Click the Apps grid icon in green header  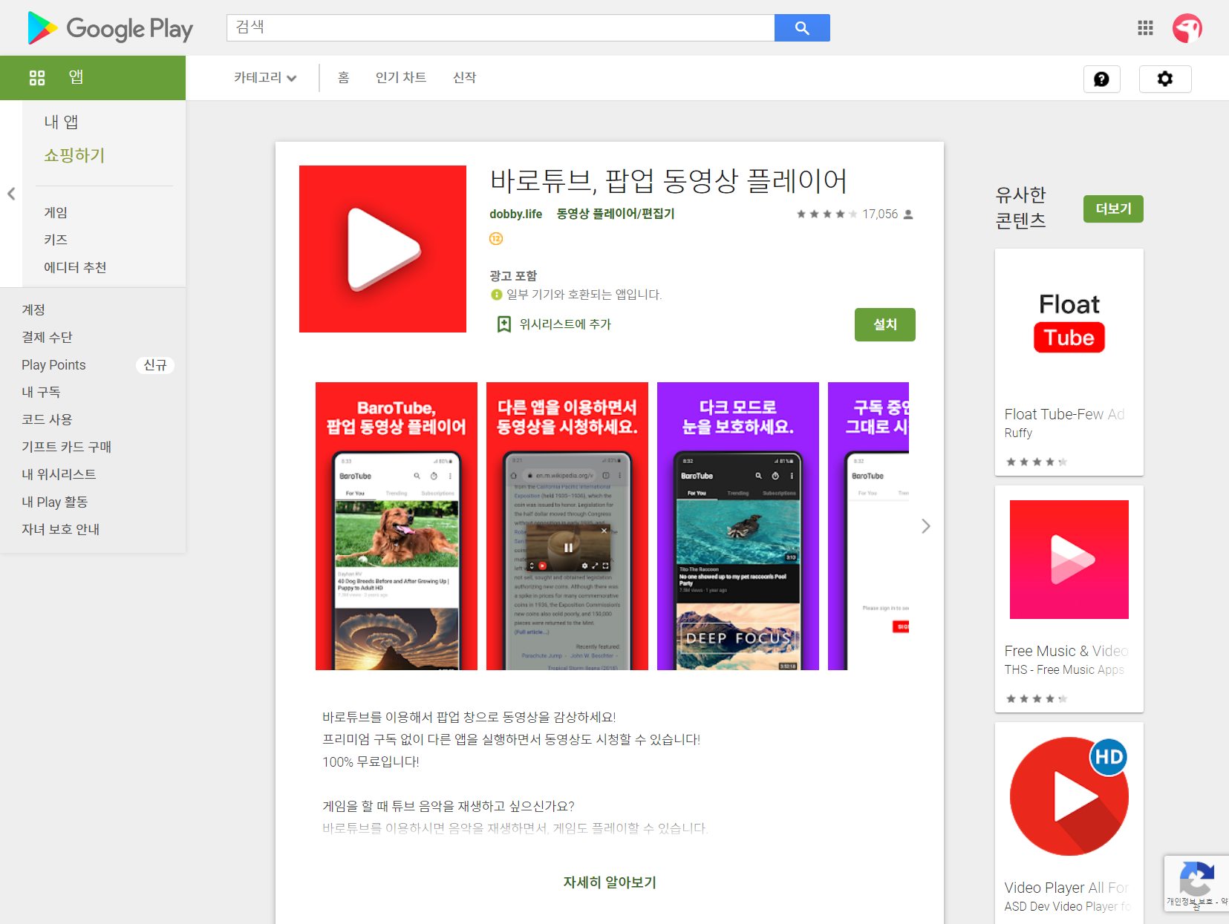(x=37, y=78)
